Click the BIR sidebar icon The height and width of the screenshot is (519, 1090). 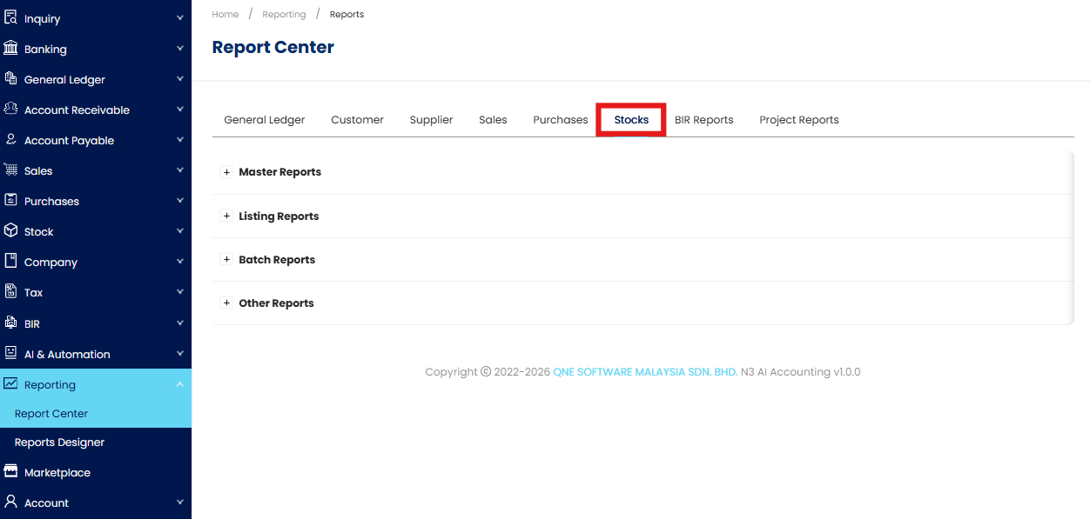pyautogui.click(x=10, y=323)
